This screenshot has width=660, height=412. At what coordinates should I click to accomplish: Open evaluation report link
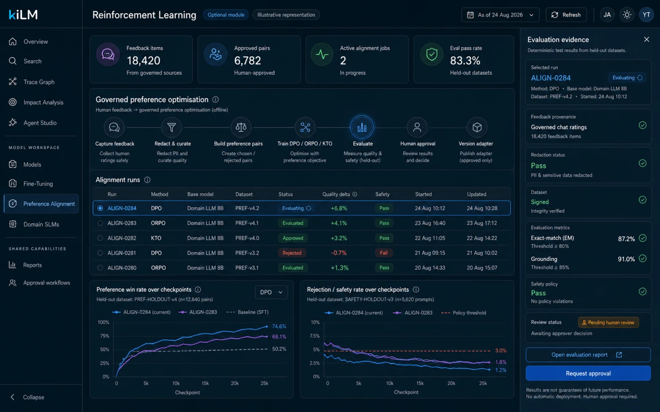[x=588, y=355]
